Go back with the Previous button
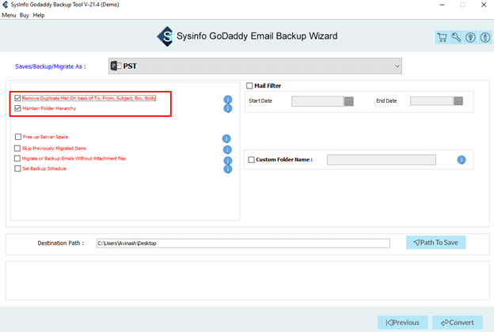 (403, 323)
